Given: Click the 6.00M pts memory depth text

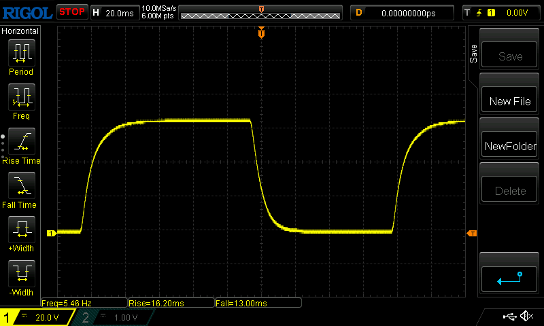Looking at the screenshot, I should (x=158, y=16).
